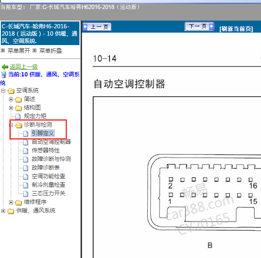This screenshot has width=261, height=258.
Task: Expand all via 菜单展开 text
Action: point(19,51)
